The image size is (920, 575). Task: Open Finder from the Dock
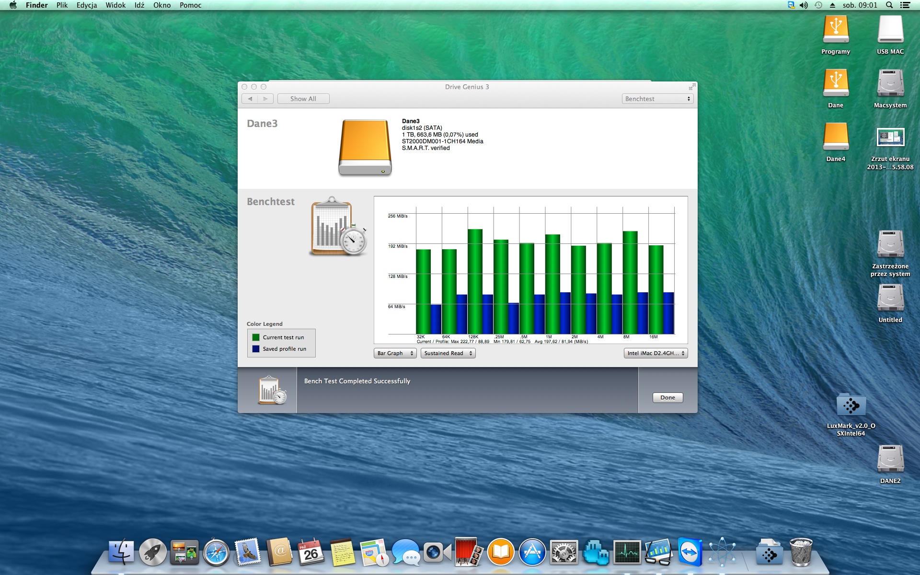pyautogui.click(x=121, y=552)
